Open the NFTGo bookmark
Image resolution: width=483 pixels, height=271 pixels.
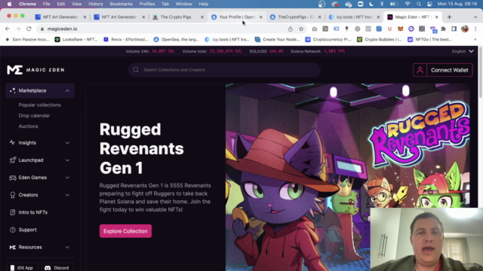pyautogui.click(x=429, y=39)
